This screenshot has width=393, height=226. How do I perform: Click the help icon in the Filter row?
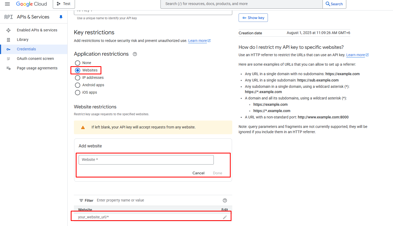click(225, 200)
